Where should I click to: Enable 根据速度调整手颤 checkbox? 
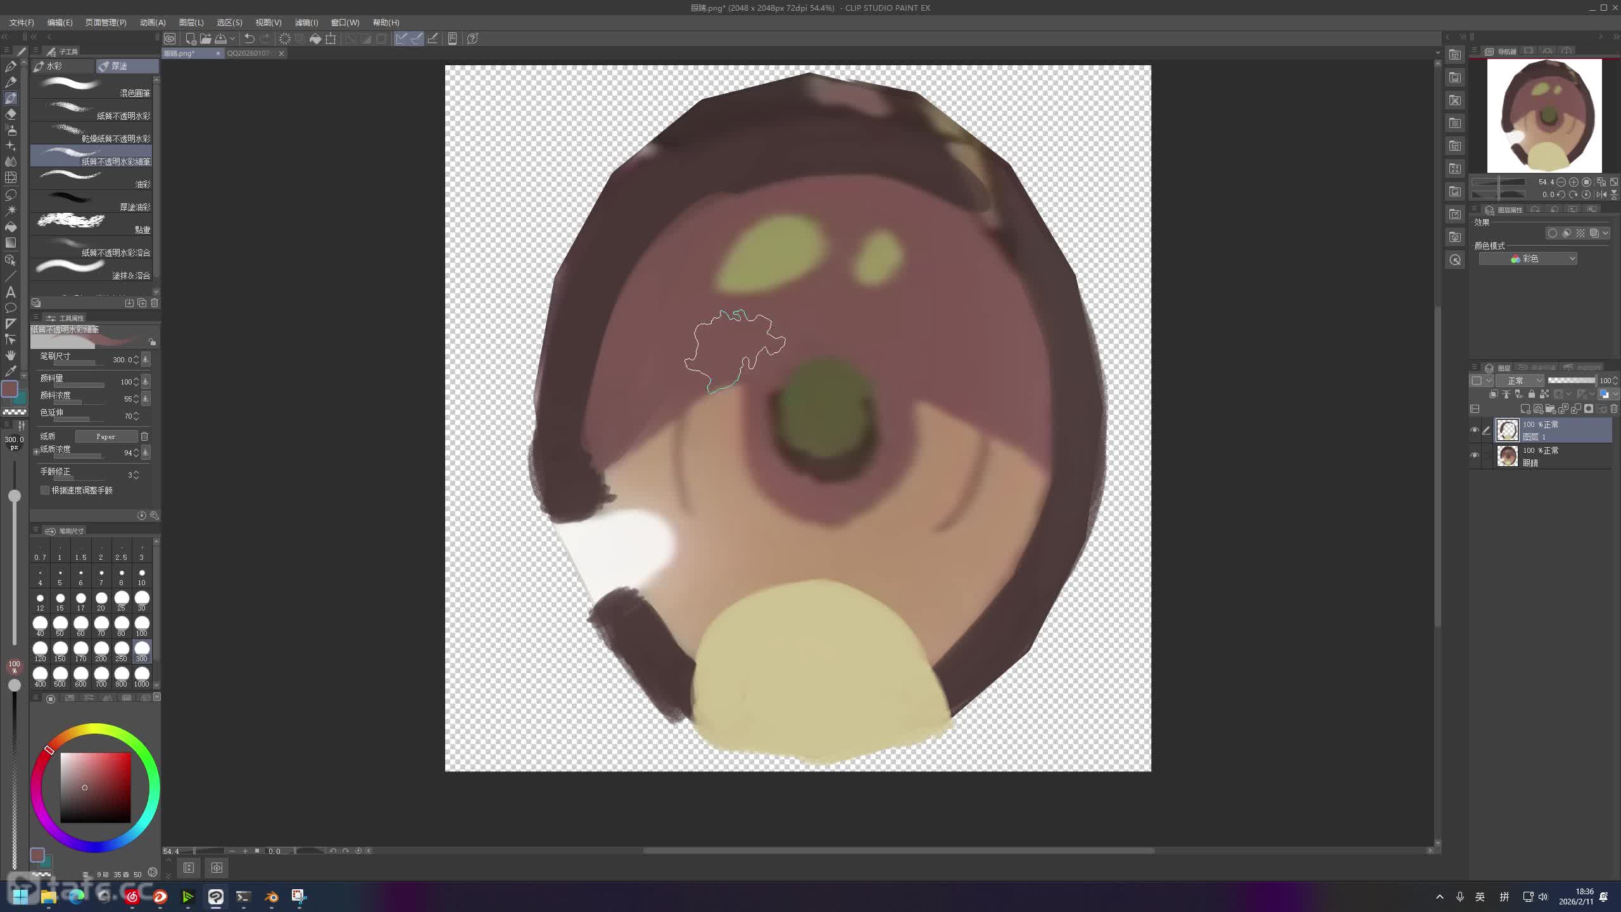(45, 490)
